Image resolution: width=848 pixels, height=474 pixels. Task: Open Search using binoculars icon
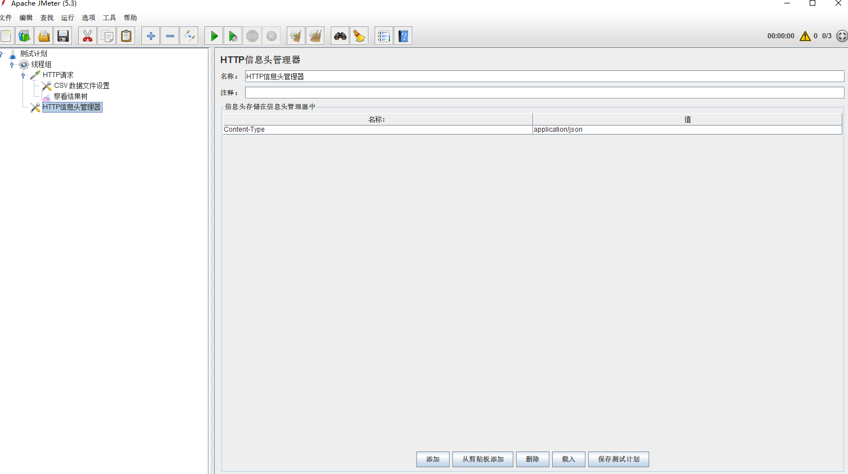(340, 36)
